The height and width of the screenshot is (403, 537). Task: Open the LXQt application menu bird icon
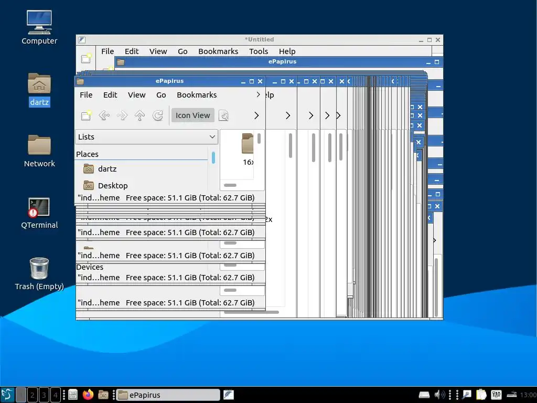tap(7, 395)
